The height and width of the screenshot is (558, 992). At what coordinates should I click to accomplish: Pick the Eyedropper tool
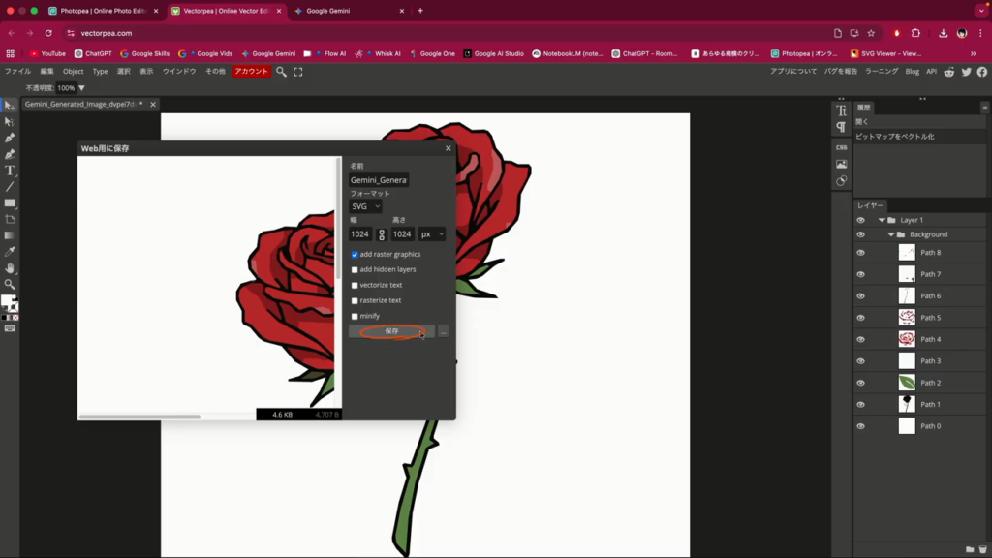click(x=10, y=251)
